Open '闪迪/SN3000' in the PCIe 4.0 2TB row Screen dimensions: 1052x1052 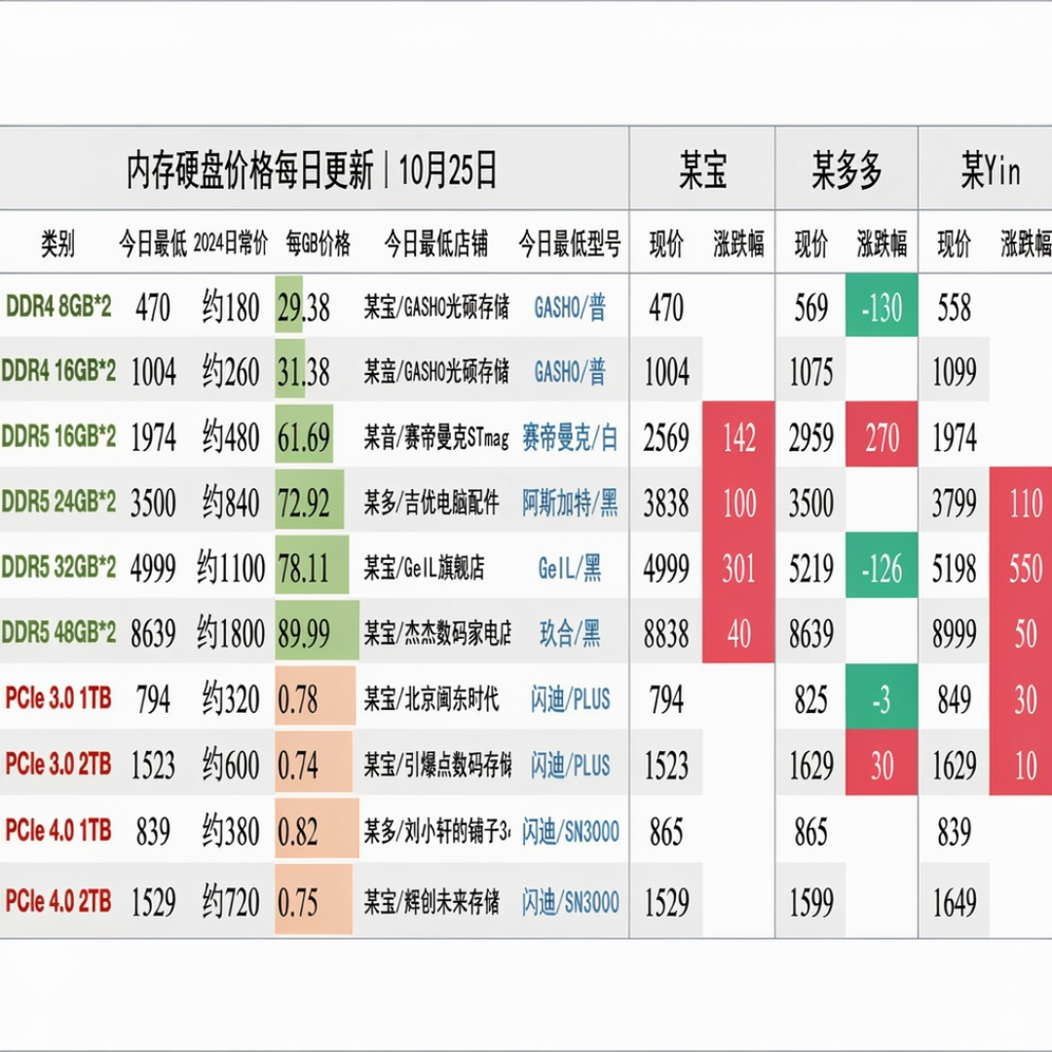coord(570,902)
